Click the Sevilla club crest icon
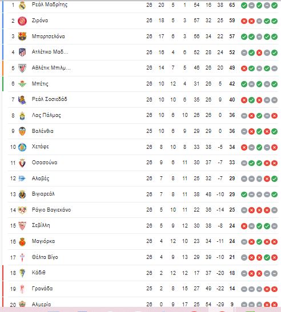The image size is (281, 312). [x=22, y=226]
